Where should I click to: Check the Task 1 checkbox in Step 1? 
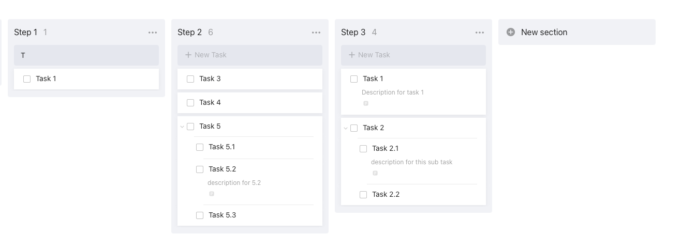(x=27, y=79)
